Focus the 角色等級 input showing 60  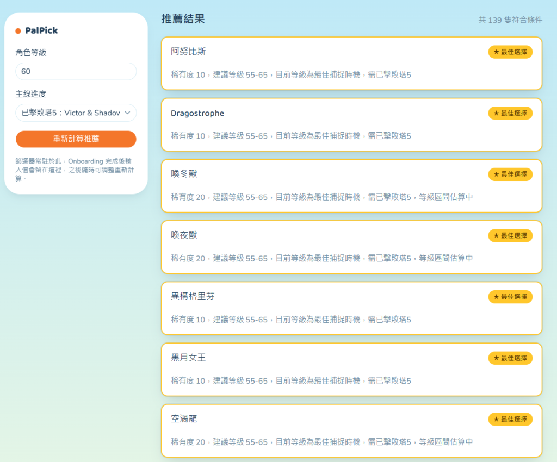pos(76,71)
